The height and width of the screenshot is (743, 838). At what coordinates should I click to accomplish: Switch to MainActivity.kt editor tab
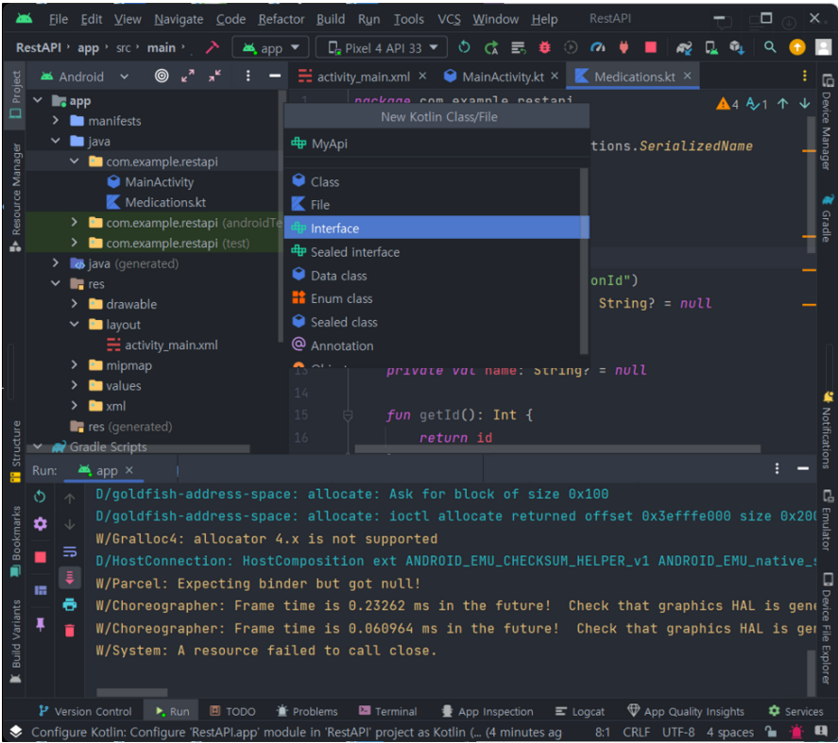tap(502, 76)
